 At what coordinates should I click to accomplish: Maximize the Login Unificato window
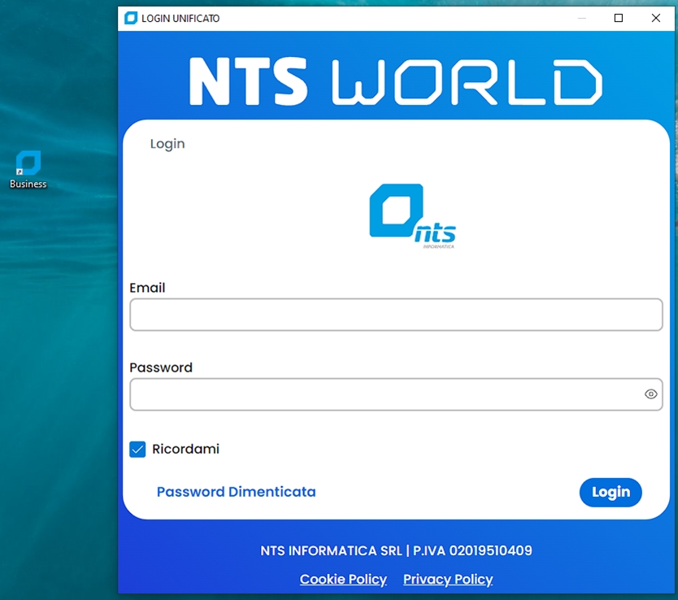(619, 18)
